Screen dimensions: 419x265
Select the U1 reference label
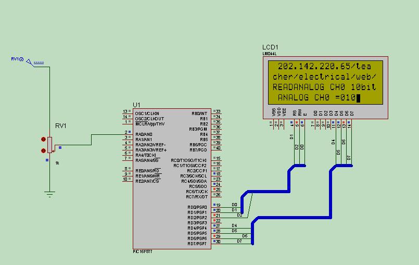136,105
